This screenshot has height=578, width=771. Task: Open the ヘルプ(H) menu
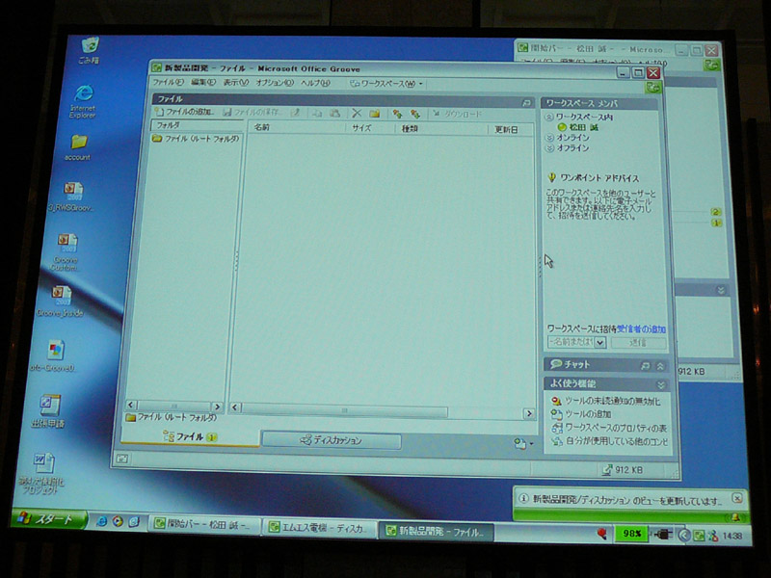315,83
